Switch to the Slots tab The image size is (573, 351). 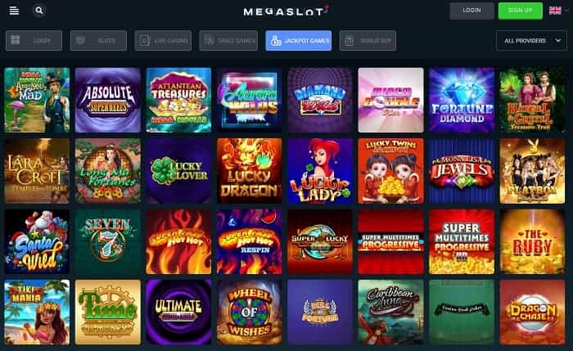tap(99, 41)
